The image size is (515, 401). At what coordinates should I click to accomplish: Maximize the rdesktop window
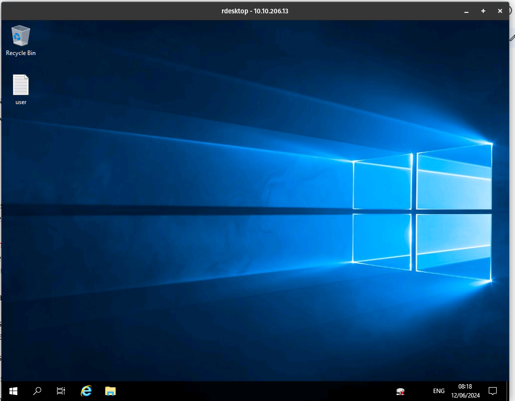click(x=483, y=11)
